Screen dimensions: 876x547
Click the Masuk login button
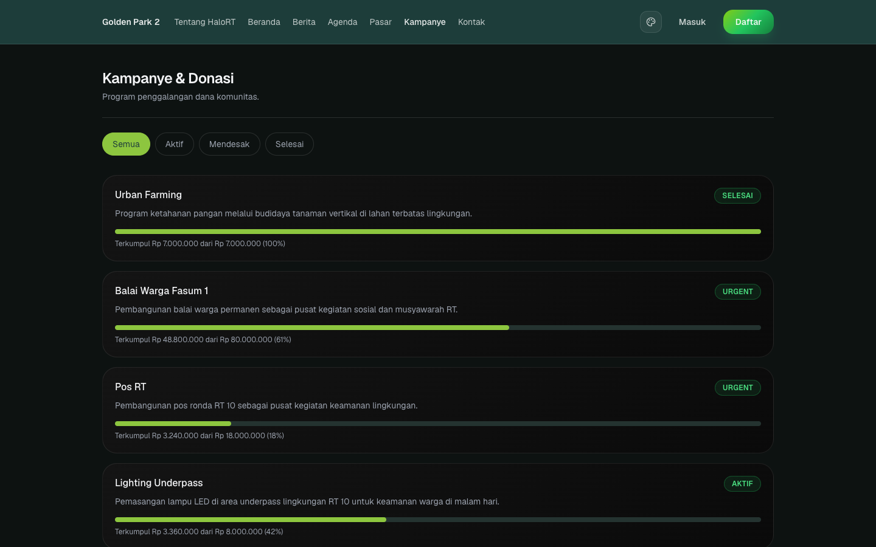(x=692, y=22)
